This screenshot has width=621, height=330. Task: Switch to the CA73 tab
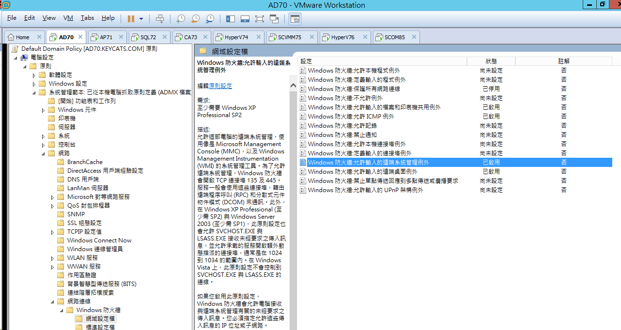coord(191,37)
